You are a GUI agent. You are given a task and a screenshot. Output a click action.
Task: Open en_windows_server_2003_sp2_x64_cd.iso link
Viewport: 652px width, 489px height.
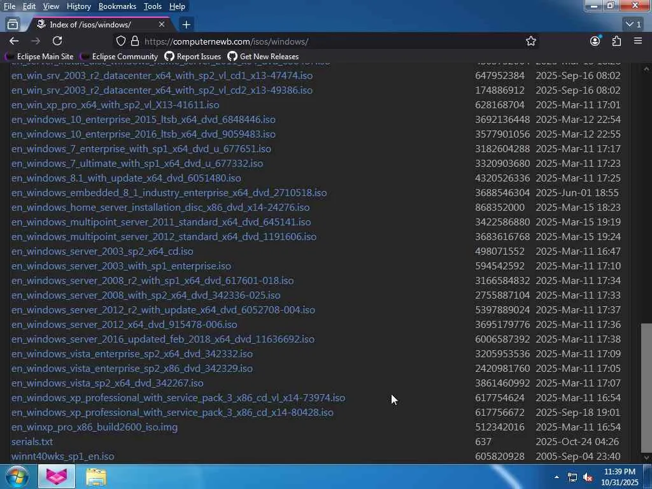coord(102,252)
